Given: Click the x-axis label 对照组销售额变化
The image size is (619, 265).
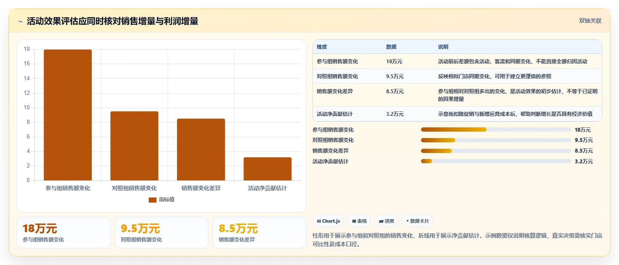Looking at the screenshot, I should [134, 188].
